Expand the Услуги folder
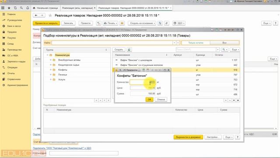The height and width of the screenshot is (158, 280). pos(51,79)
